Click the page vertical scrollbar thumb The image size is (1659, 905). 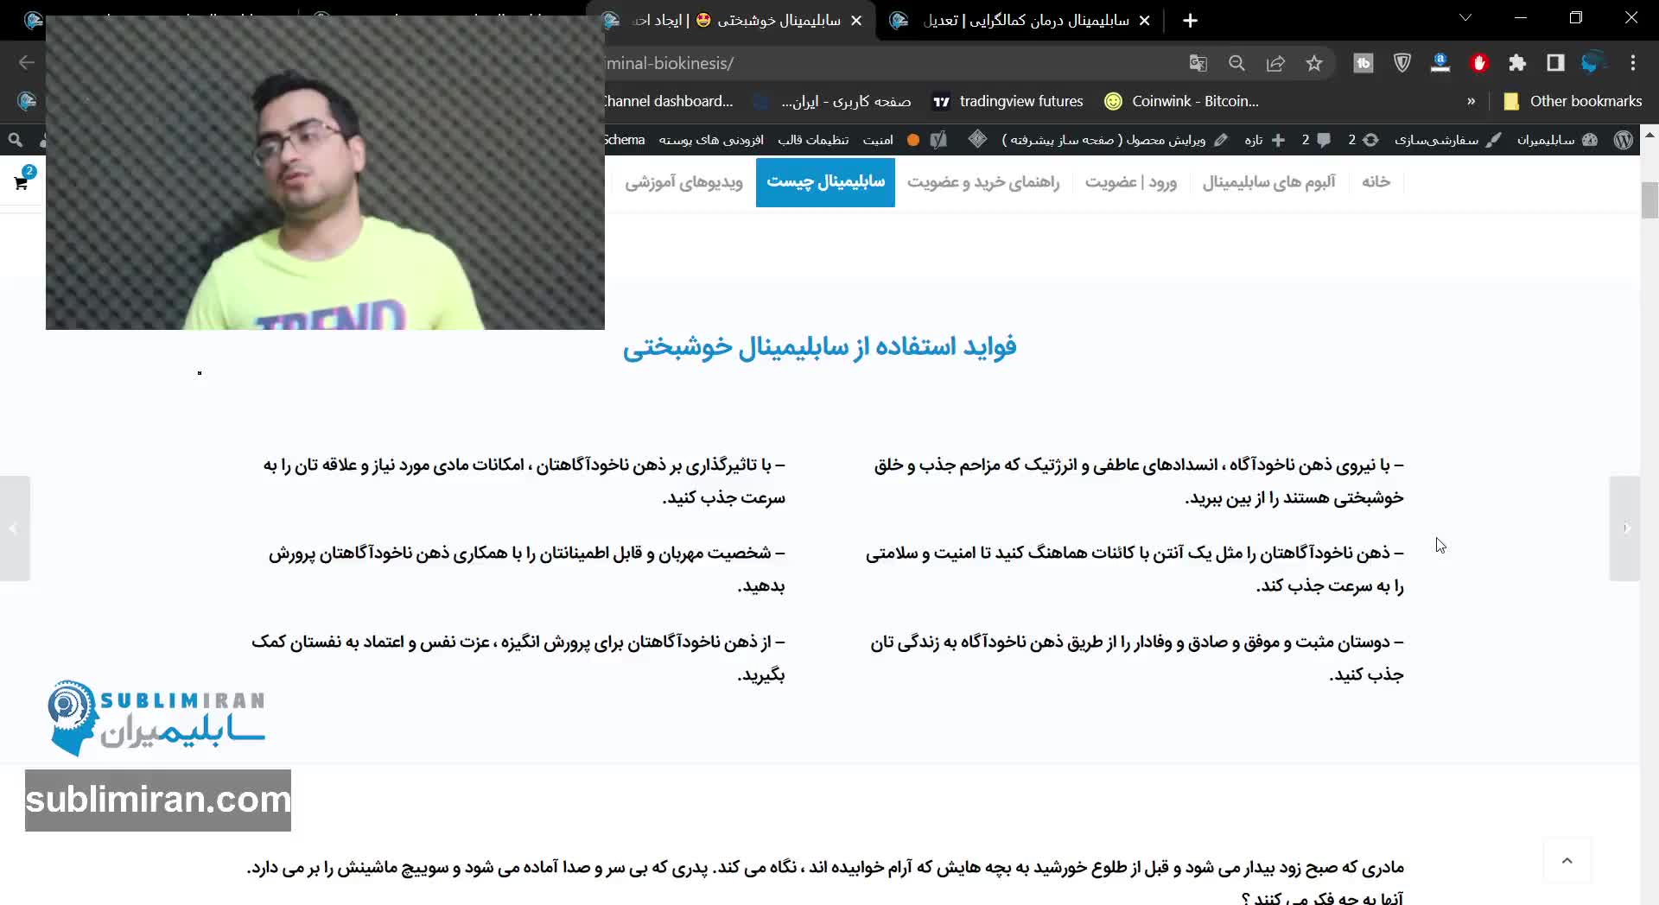click(1649, 200)
